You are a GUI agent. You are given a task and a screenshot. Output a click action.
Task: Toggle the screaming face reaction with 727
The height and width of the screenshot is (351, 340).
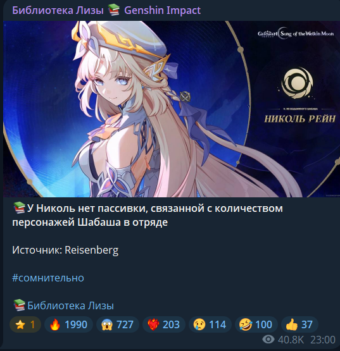coord(118,324)
